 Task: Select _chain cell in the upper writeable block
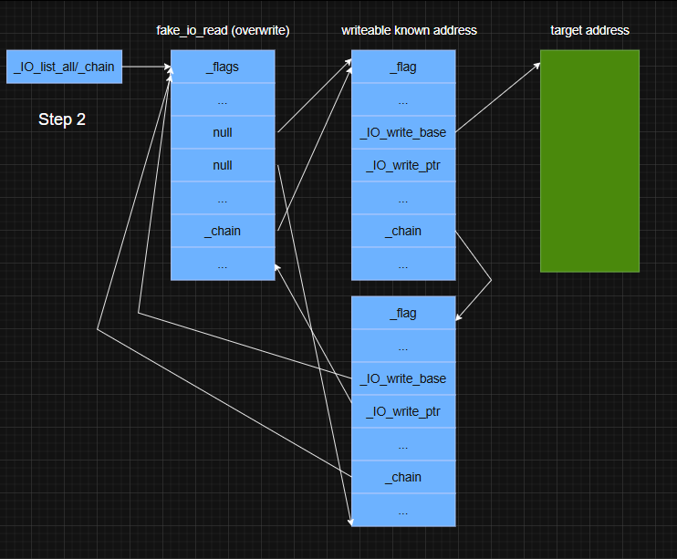tap(403, 231)
